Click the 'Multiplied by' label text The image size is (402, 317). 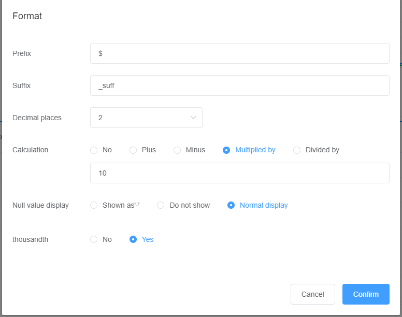tap(255, 150)
